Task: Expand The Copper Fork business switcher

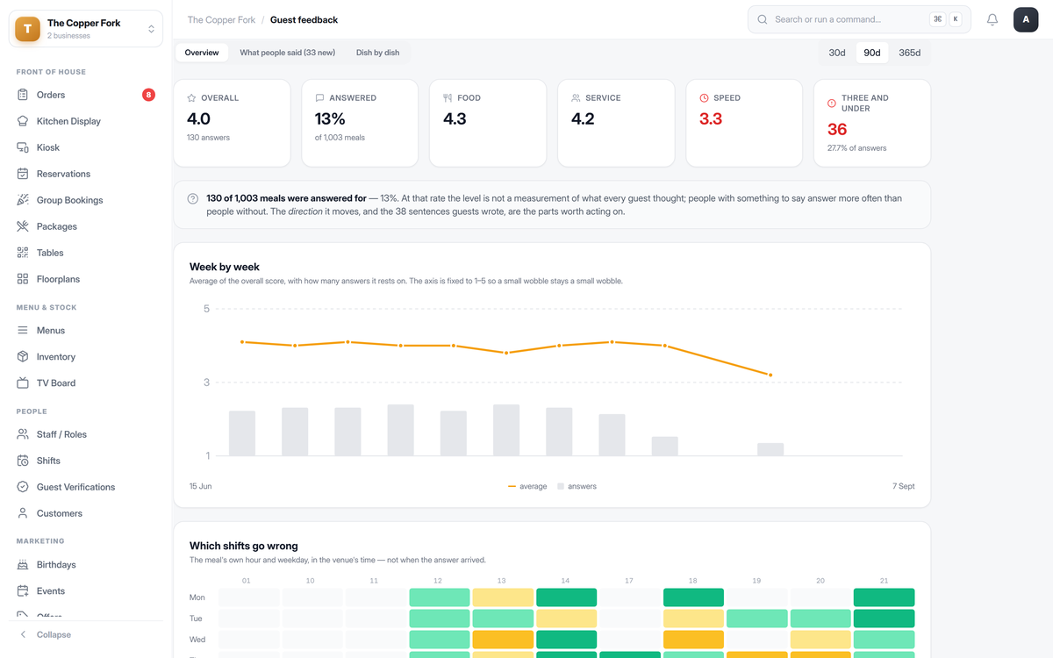Action: pos(86,29)
